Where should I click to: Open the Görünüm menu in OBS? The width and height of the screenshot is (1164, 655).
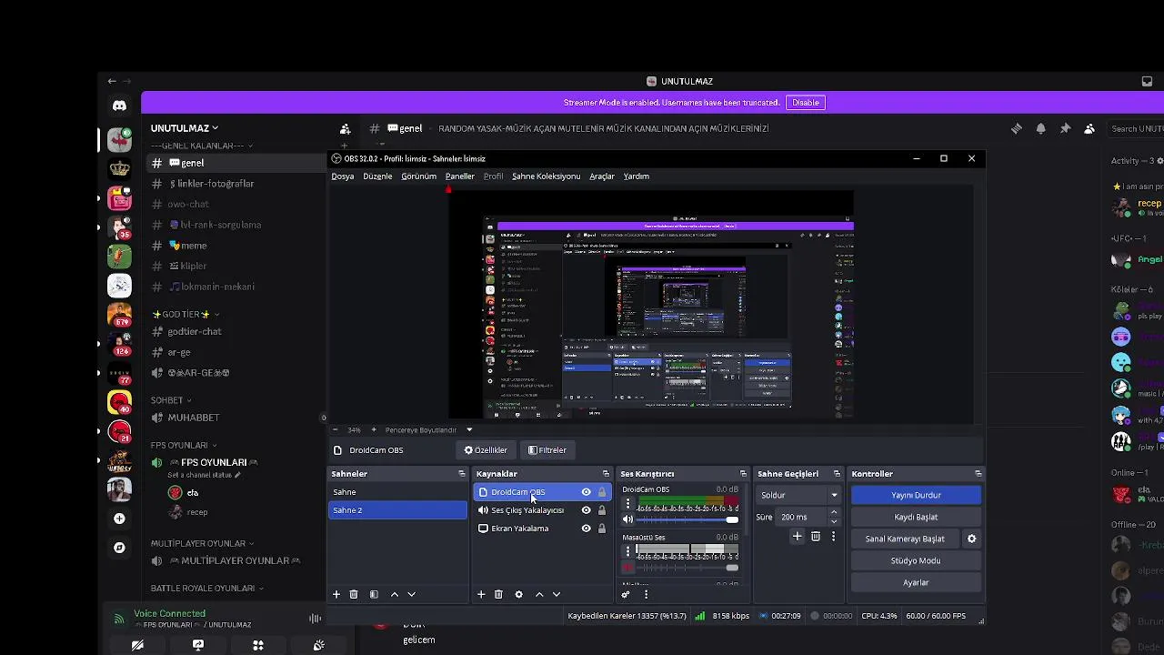click(418, 176)
